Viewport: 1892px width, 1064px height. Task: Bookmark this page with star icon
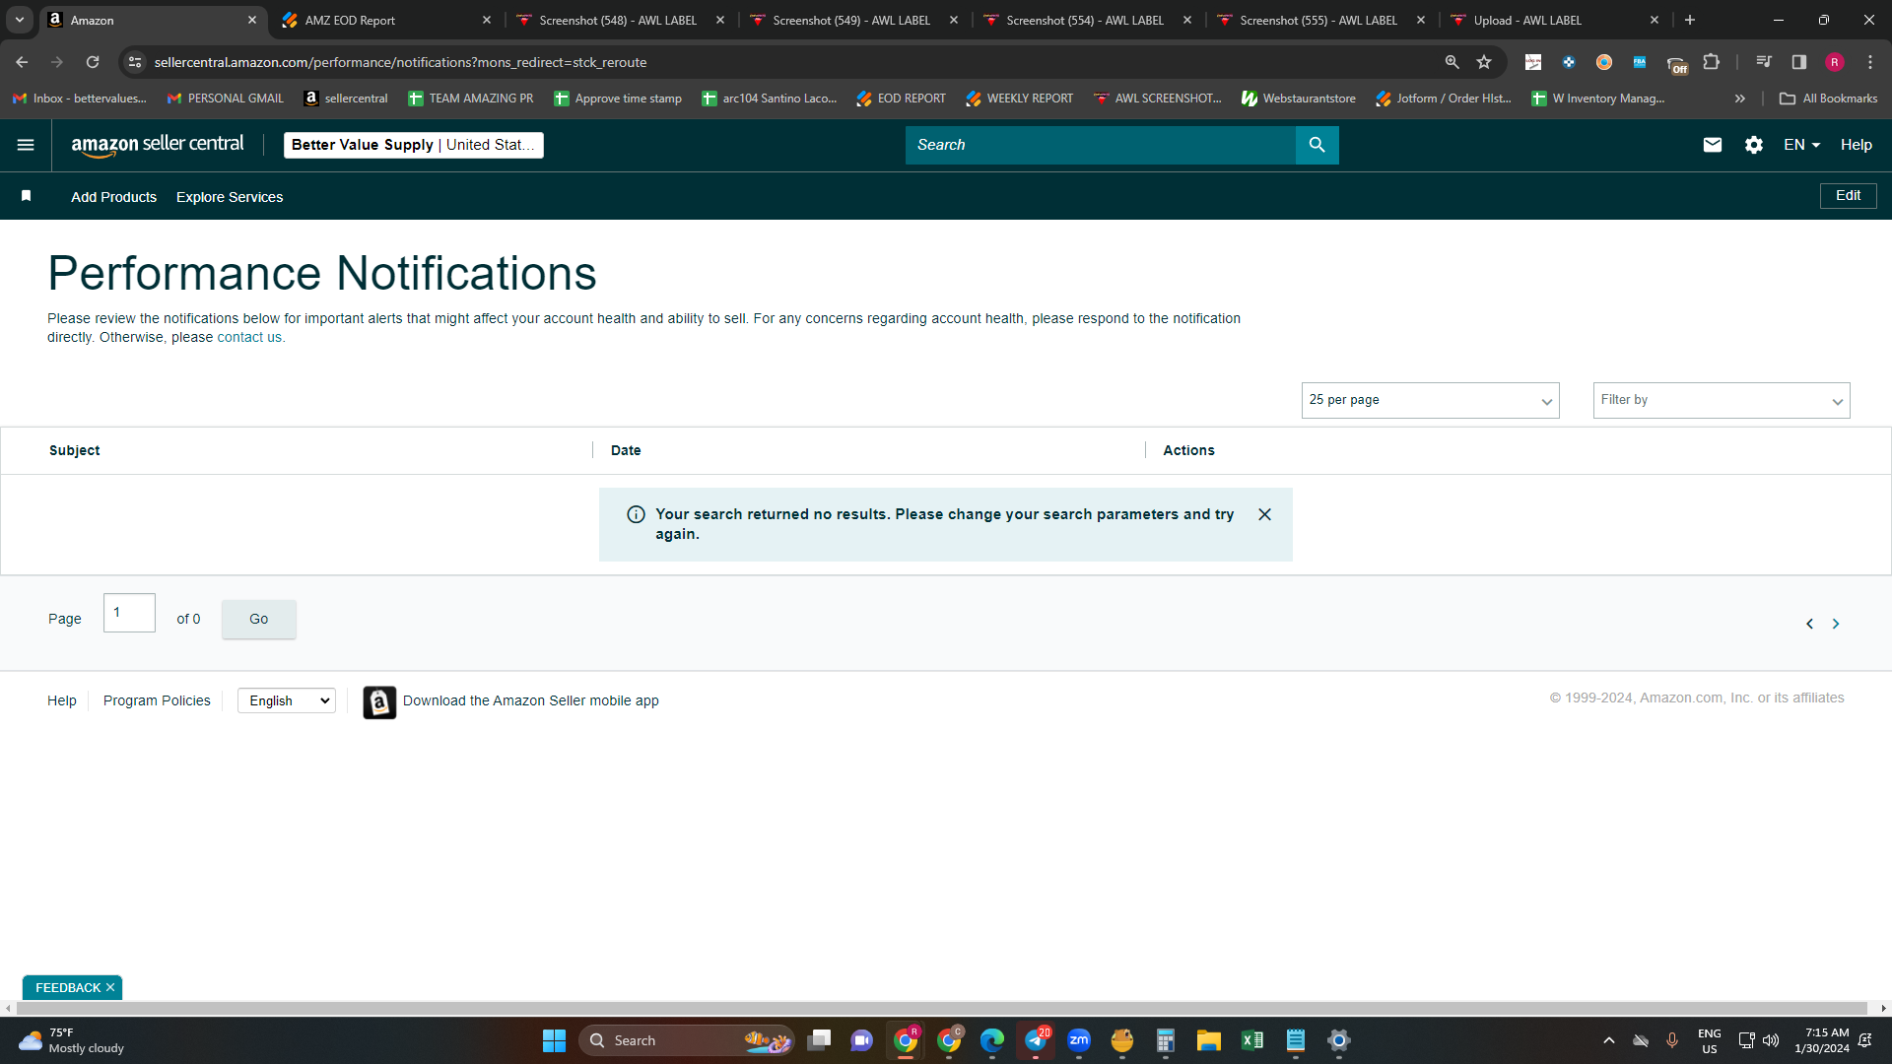coord(1484,62)
